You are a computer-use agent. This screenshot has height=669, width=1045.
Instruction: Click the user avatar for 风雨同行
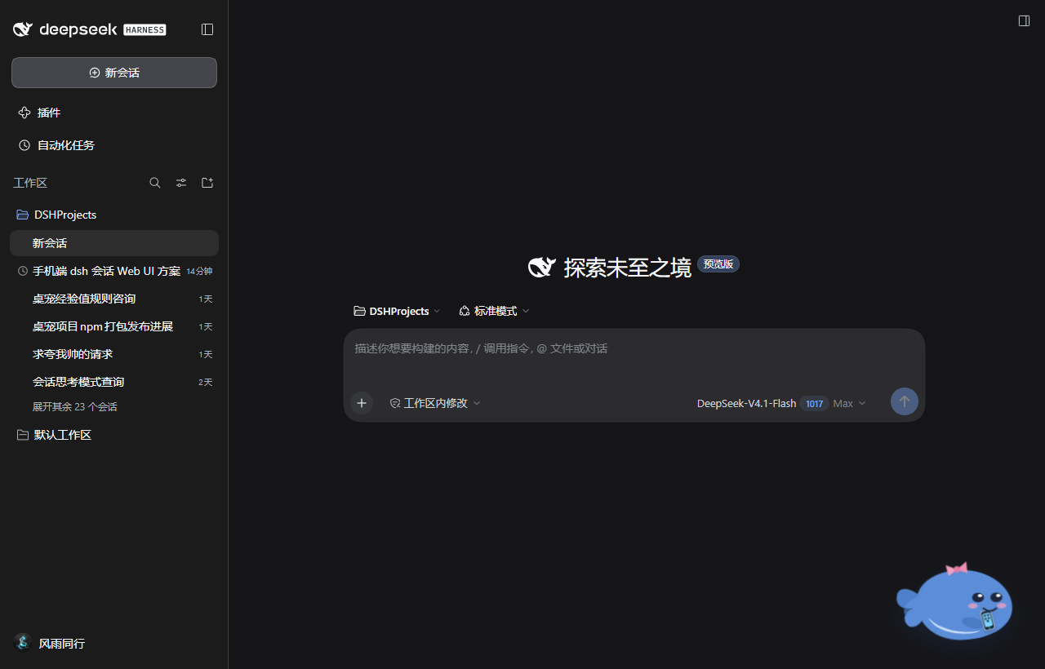[23, 642]
